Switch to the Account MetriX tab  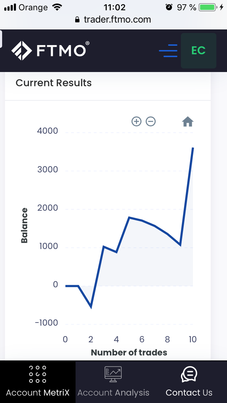pos(38,393)
